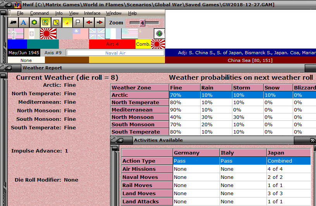Select the German flag in the flag row
Viewport: 316px width, 206px height.
point(16,34)
